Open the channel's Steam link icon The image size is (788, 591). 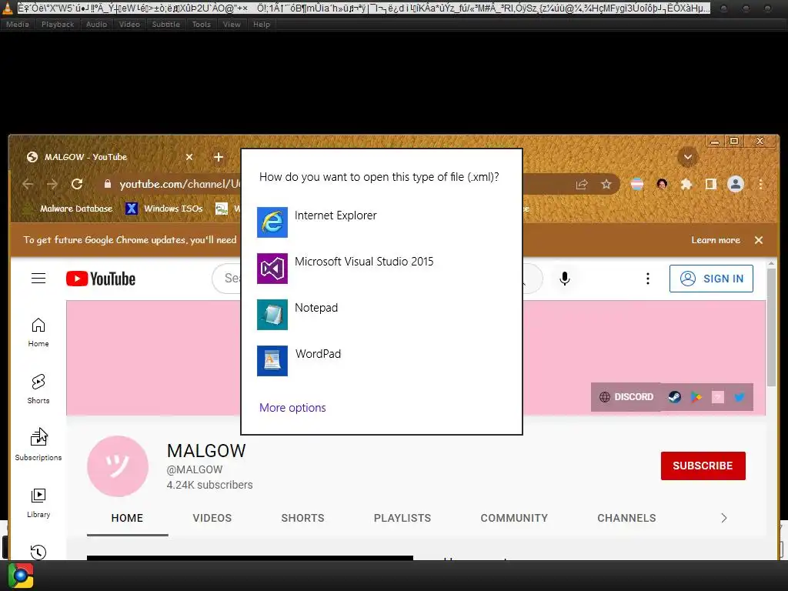(x=674, y=397)
